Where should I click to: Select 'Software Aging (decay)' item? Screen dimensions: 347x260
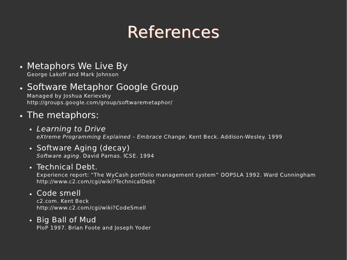click(x=83, y=148)
